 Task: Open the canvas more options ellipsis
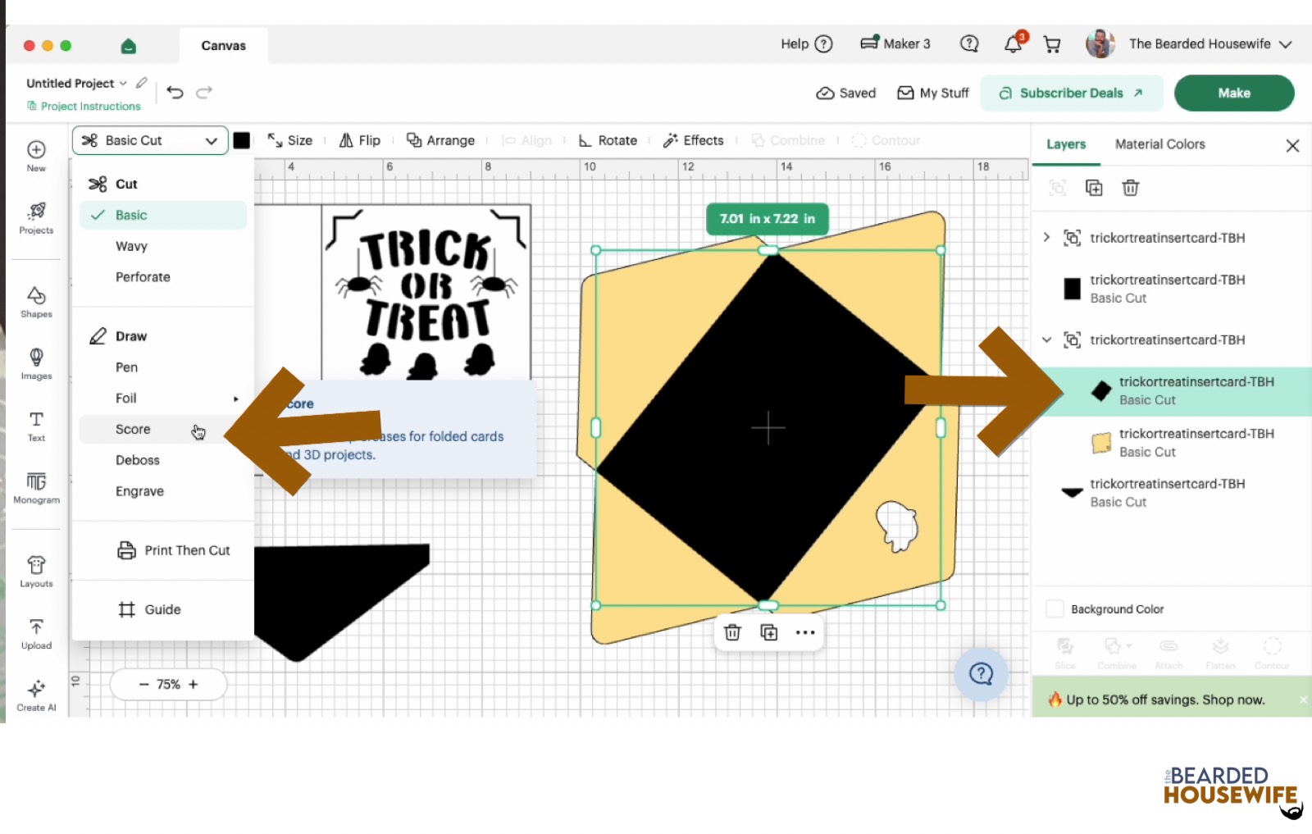[x=805, y=632]
